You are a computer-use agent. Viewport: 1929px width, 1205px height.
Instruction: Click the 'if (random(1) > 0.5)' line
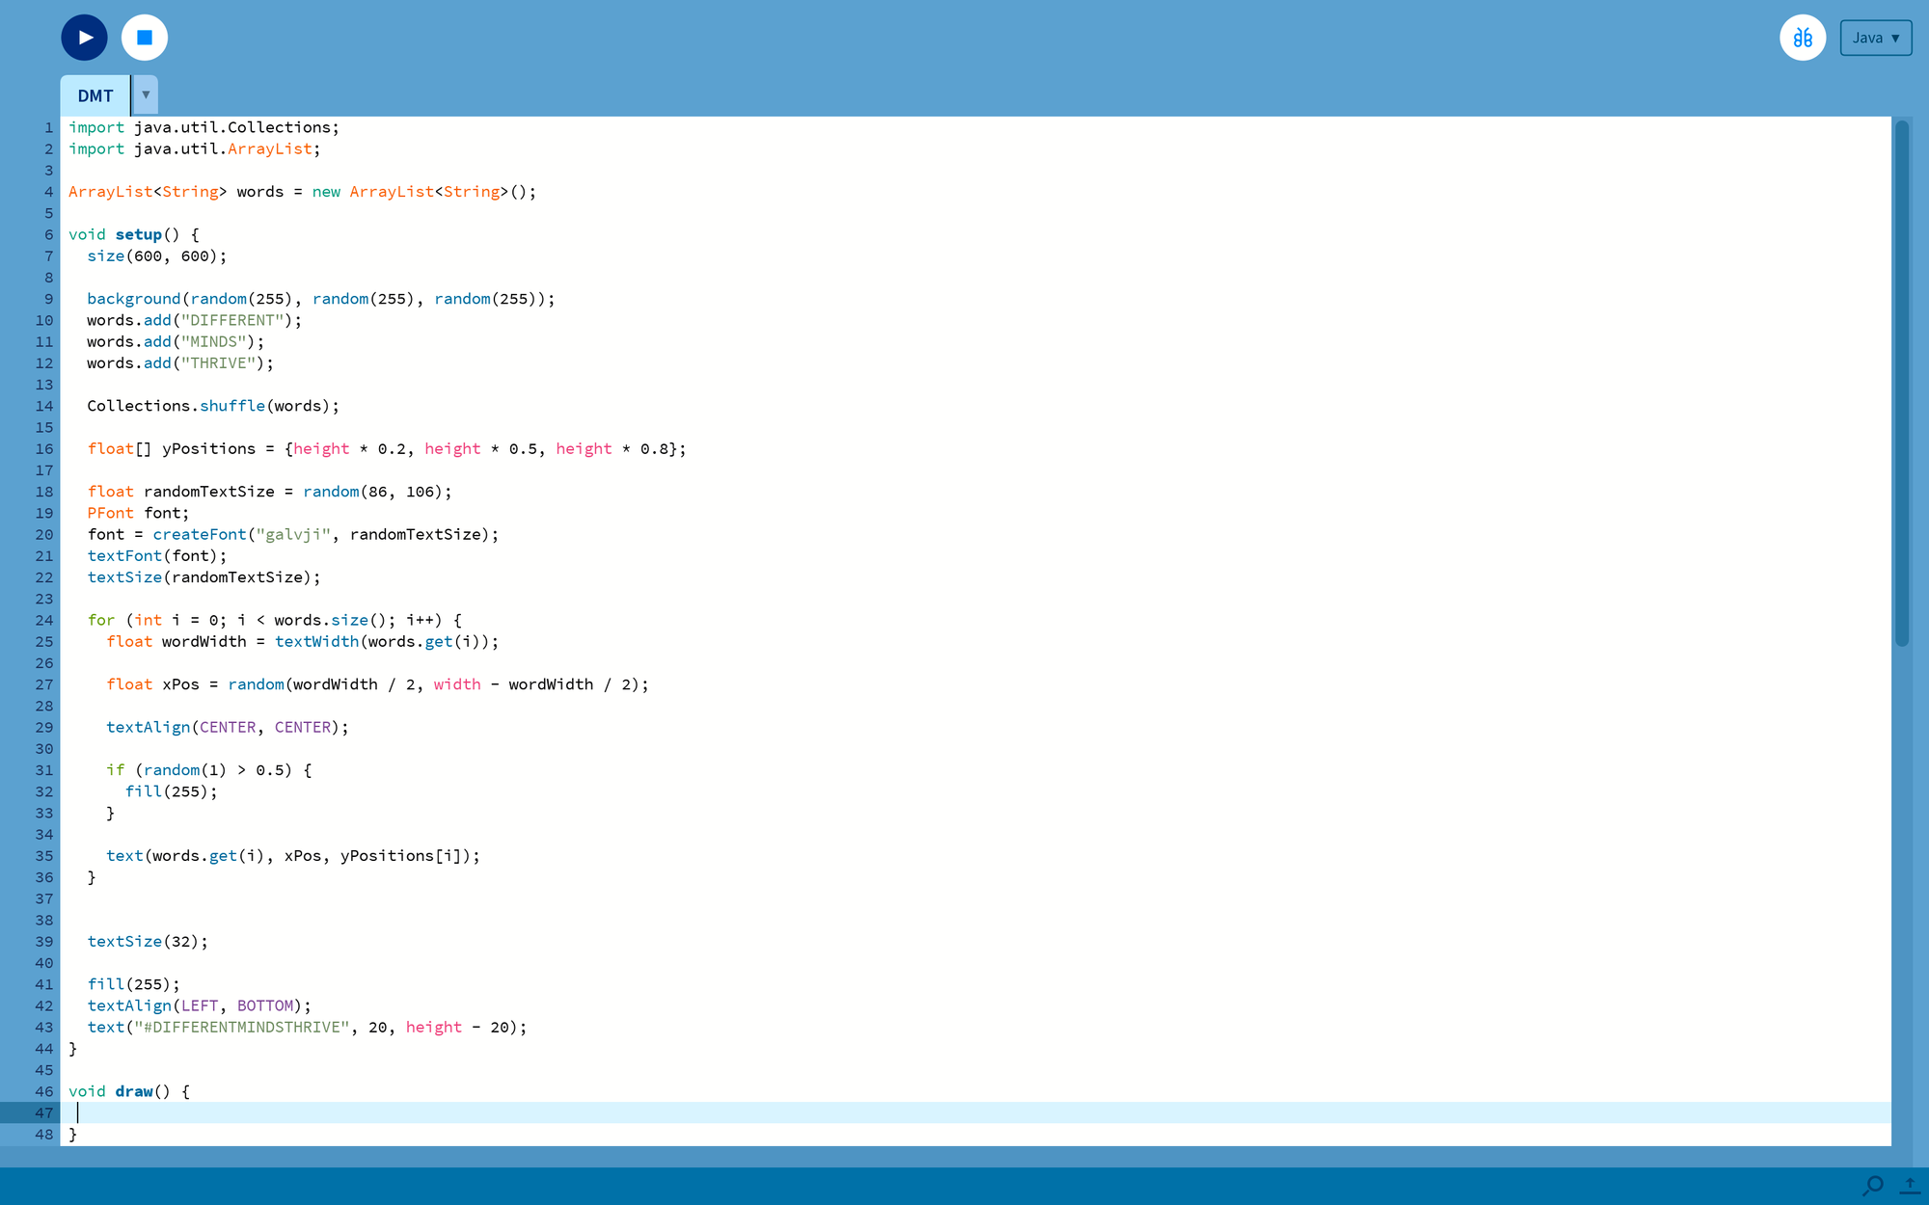[x=209, y=769]
